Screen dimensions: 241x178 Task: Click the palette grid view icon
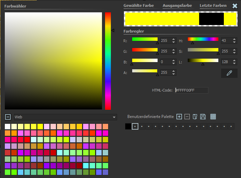[x=213, y=117]
